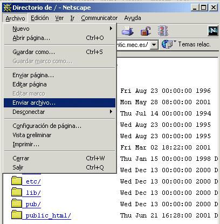
Task: Click the Stop traffic-light toolbar icon
Action: click(x=163, y=31)
